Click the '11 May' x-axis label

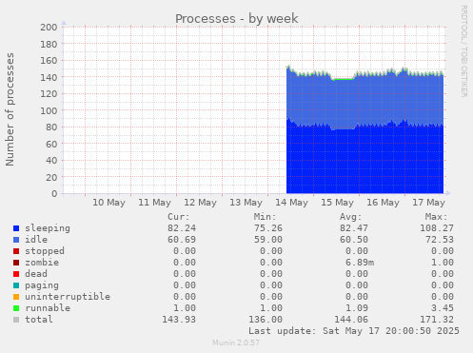pos(154,203)
